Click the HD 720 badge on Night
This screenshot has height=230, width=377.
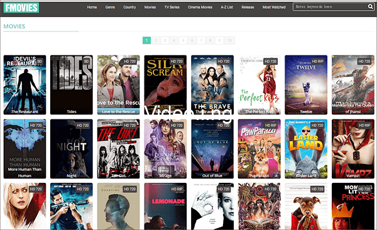click(83, 125)
